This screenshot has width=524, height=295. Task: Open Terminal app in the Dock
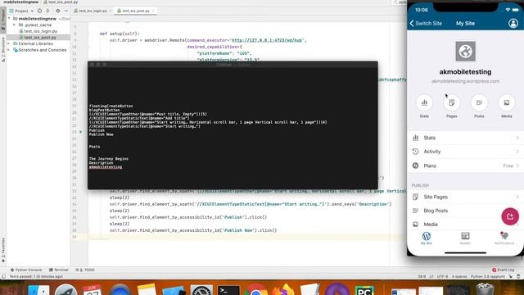(228, 290)
